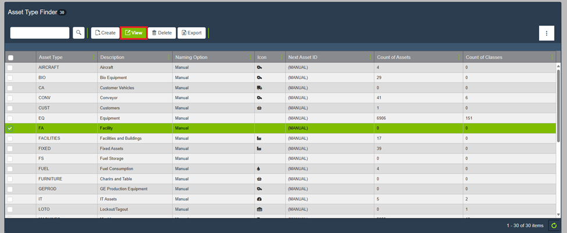Toggle the select-all checkbox in header
Image resolution: width=567 pixels, height=233 pixels.
pyautogui.click(x=10, y=58)
